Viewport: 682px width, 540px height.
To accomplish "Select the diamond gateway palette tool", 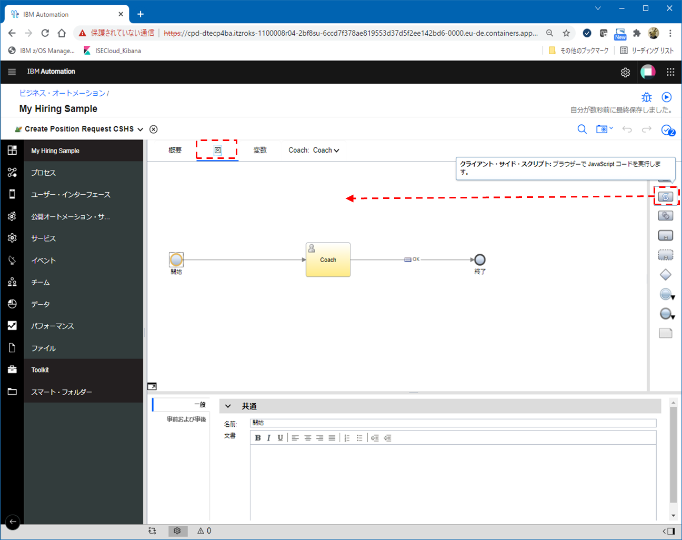I will (666, 275).
